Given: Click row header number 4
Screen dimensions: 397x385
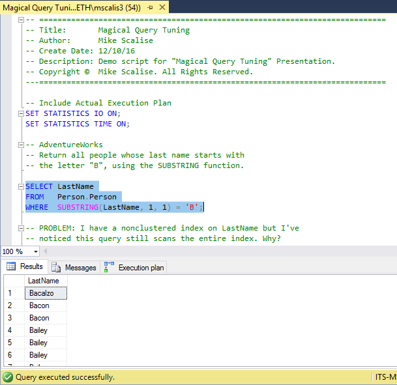Looking at the screenshot, I should click(14, 330).
